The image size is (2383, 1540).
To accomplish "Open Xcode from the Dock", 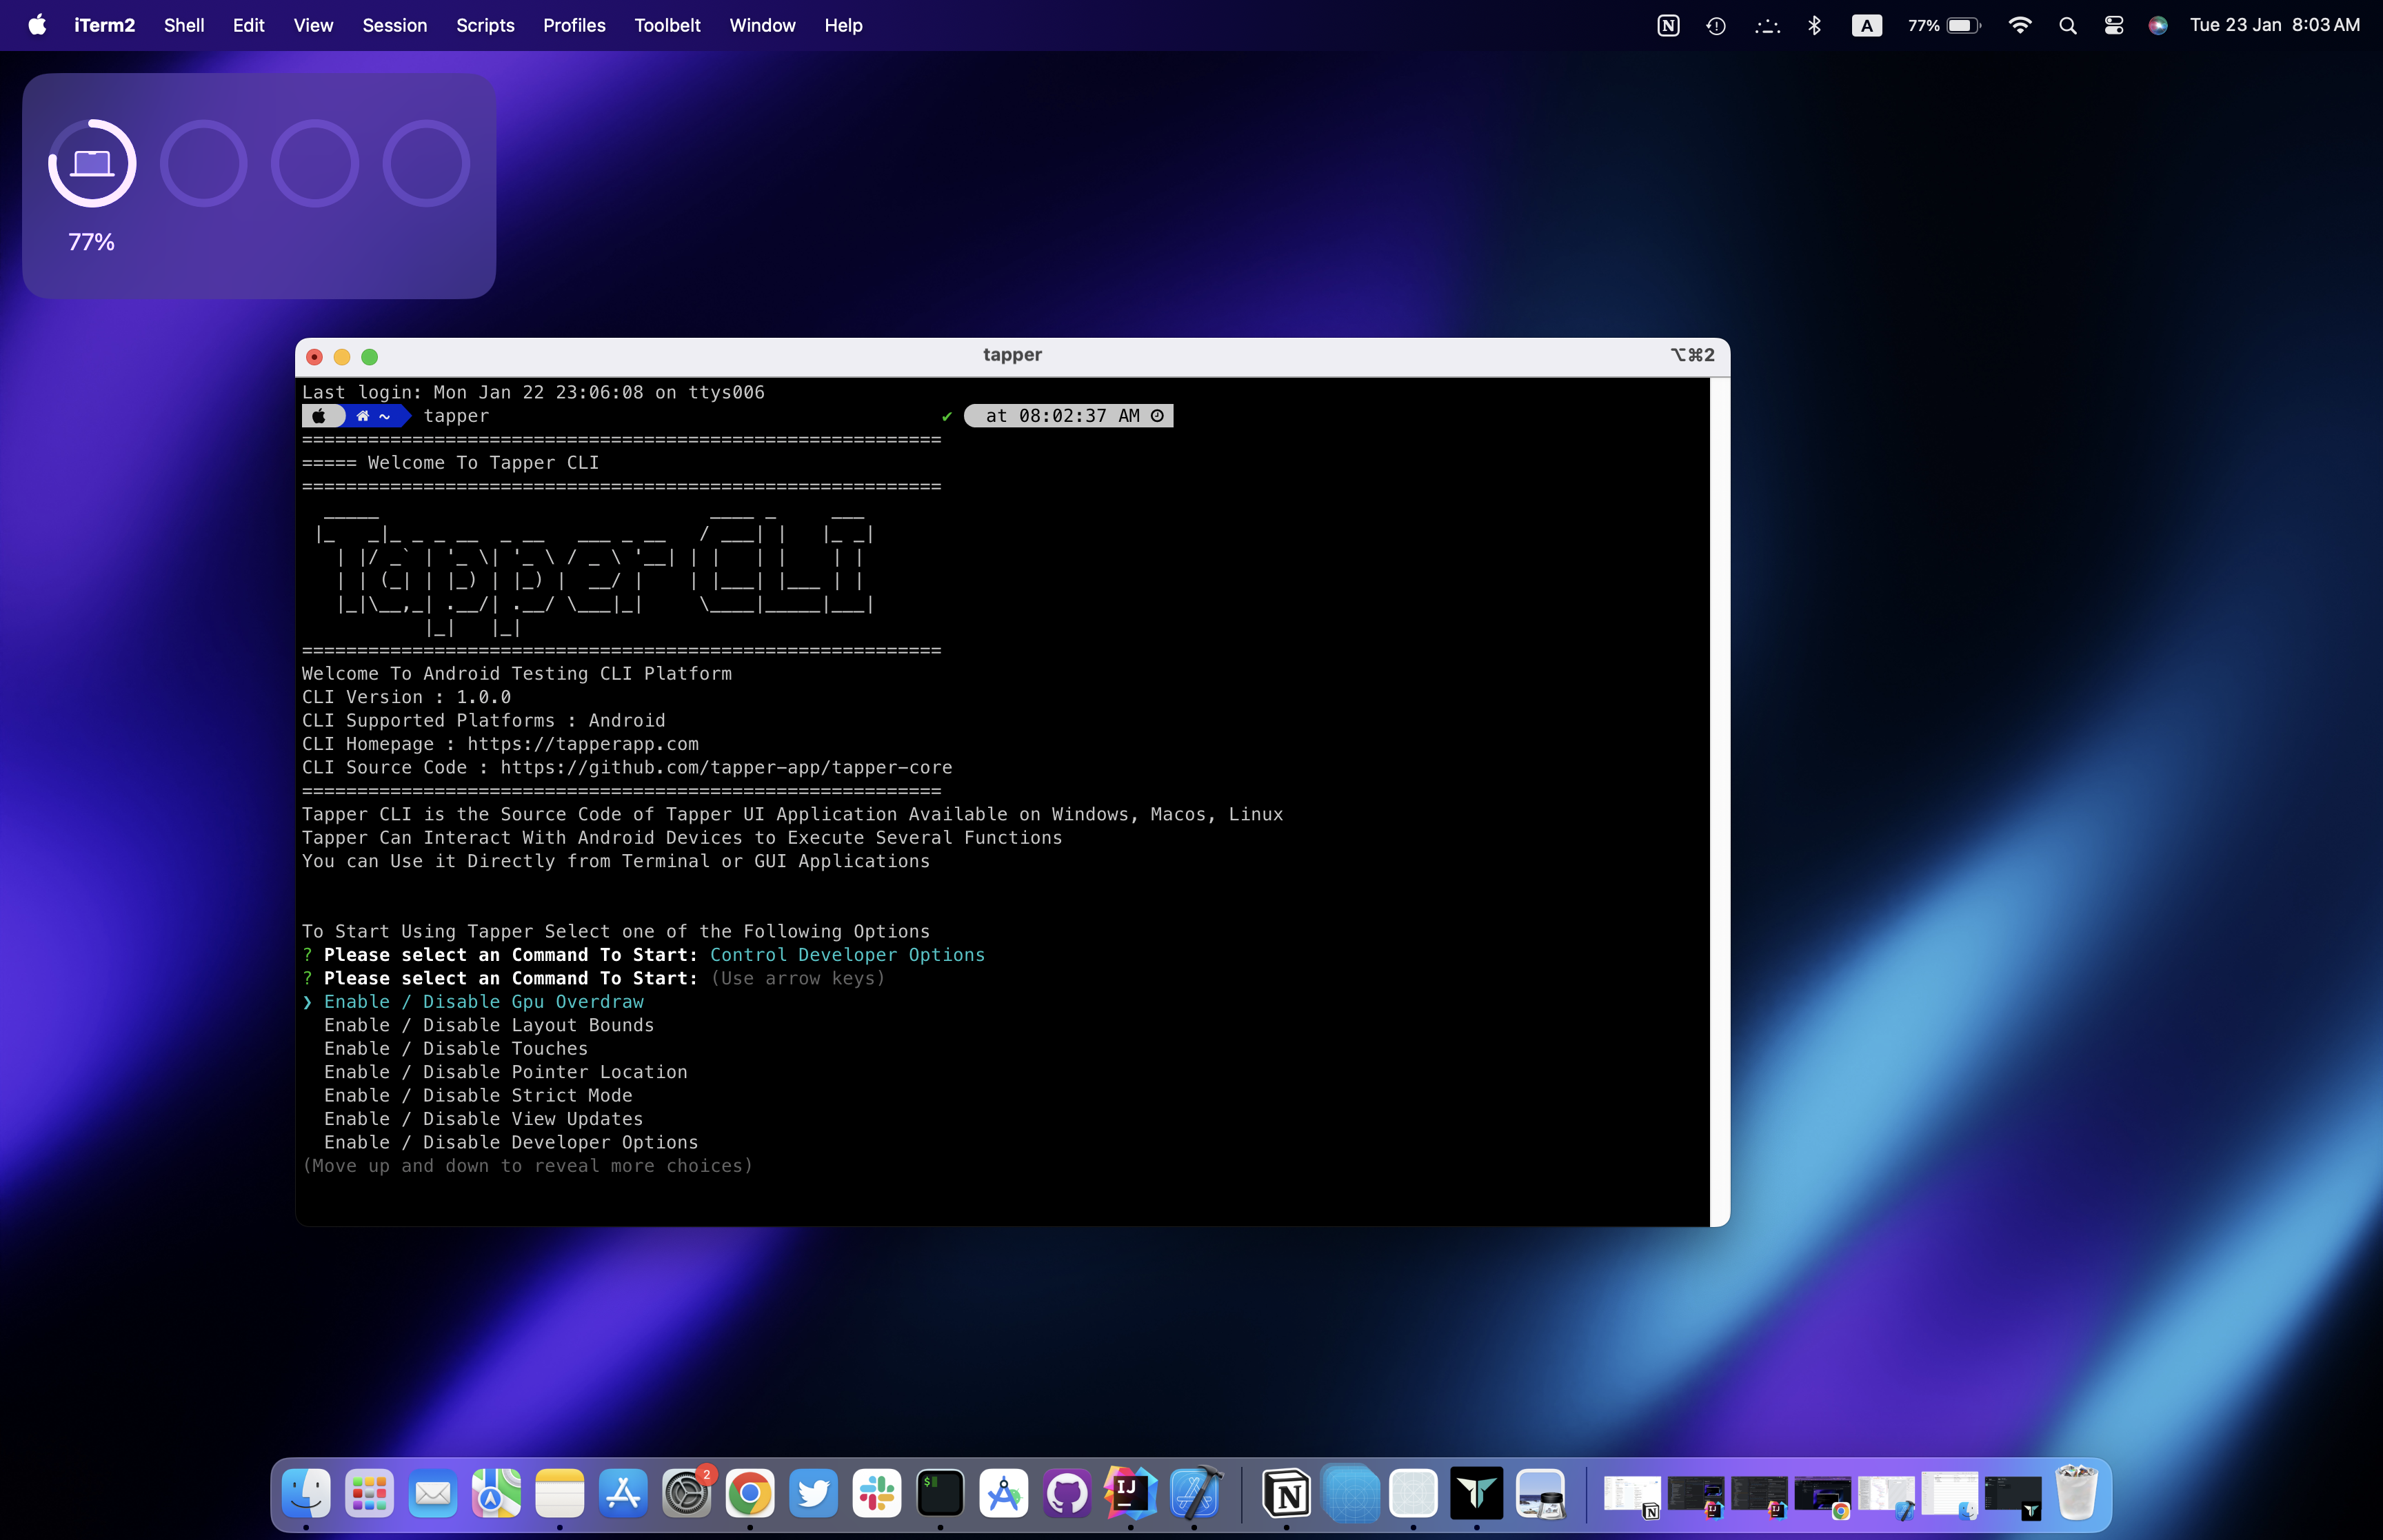I will (x=1195, y=1494).
